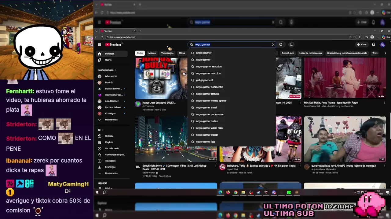Choose suggestion 'negro gaymer reaccion'
The width and height of the screenshot is (391, 219).
point(232,67)
